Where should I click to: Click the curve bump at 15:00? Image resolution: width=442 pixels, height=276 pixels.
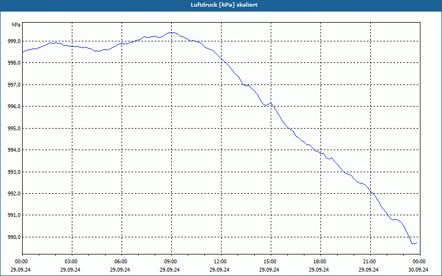271,103
